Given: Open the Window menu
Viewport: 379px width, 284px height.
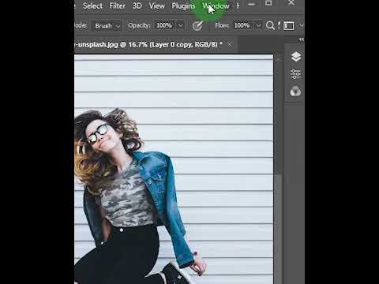Looking at the screenshot, I should (216, 6).
